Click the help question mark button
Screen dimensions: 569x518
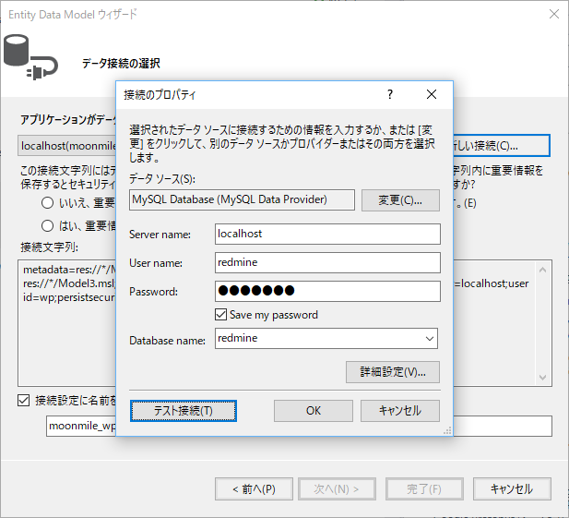click(390, 94)
